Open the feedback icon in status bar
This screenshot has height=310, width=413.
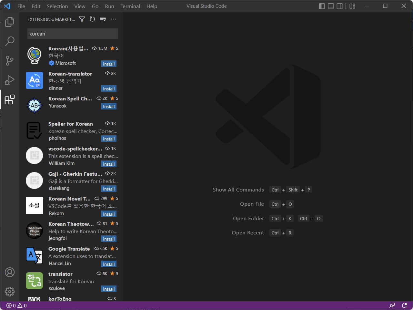click(x=392, y=305)
